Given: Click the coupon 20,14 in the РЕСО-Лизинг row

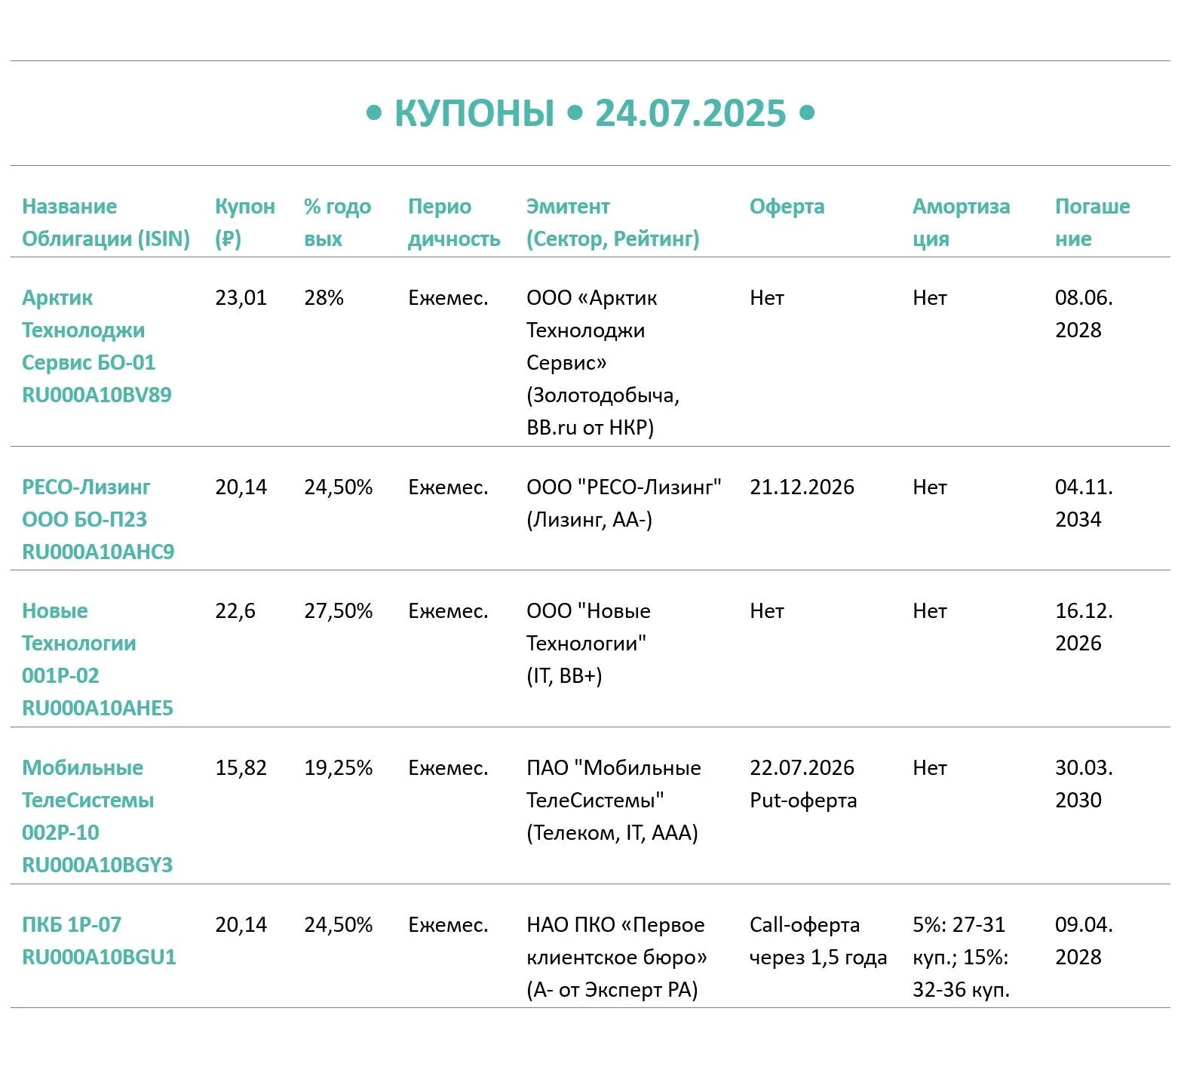Looking at the screenshot, I should click(241, 487).
